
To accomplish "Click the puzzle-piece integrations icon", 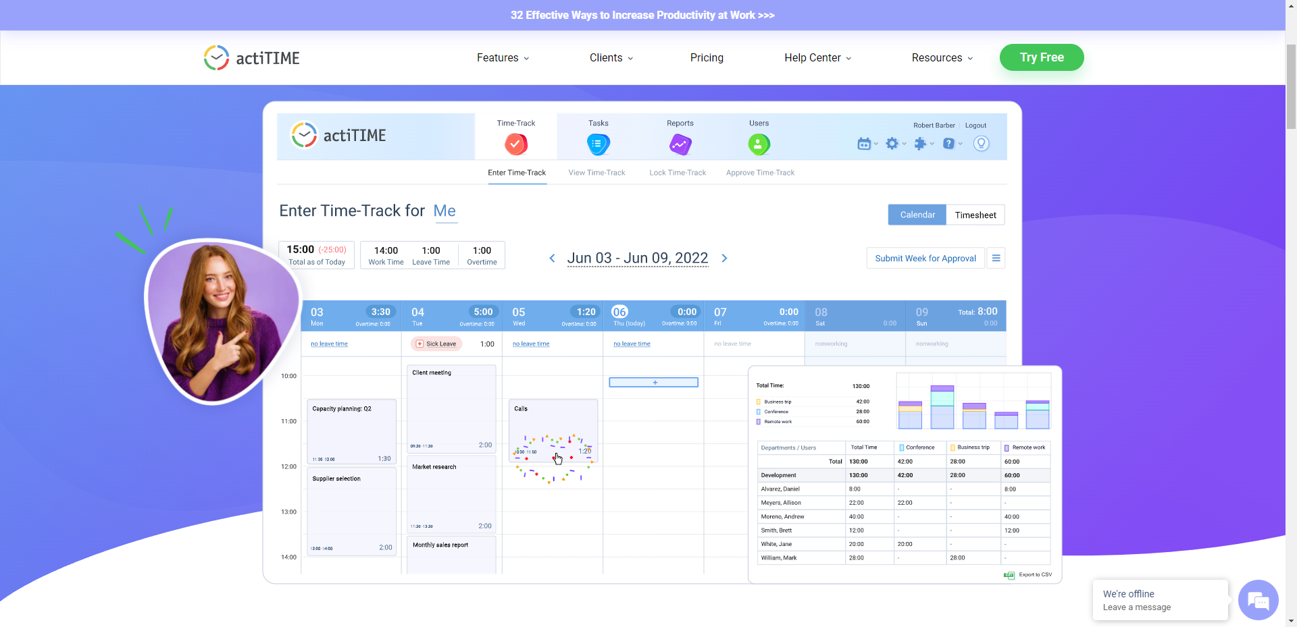I will pos(921,143).
